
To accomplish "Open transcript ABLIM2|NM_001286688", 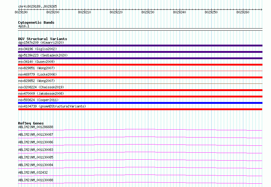I will 36,127.
